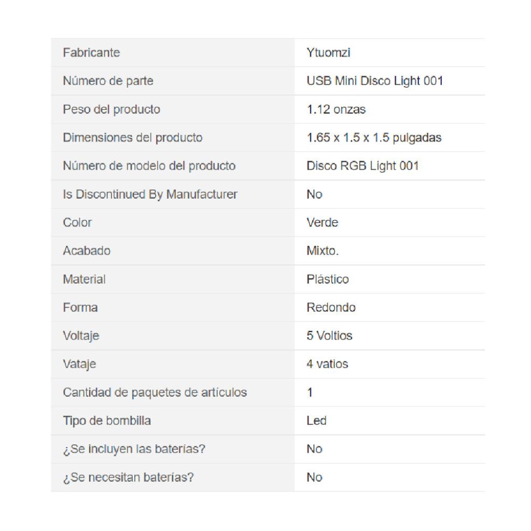
Task: Select the Ytuomzi manufacturer value
Action: tap(328, 52)
